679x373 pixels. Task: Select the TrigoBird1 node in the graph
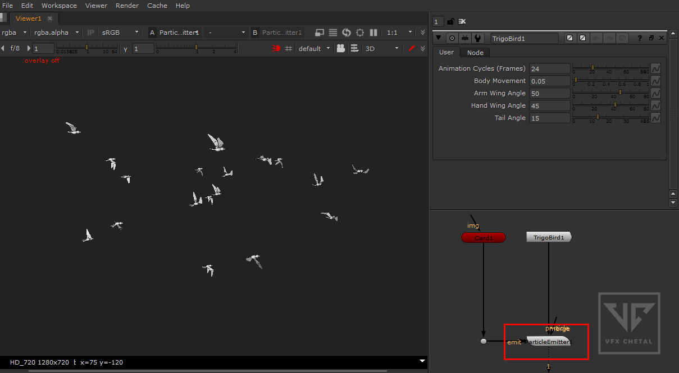click(548, 237)
